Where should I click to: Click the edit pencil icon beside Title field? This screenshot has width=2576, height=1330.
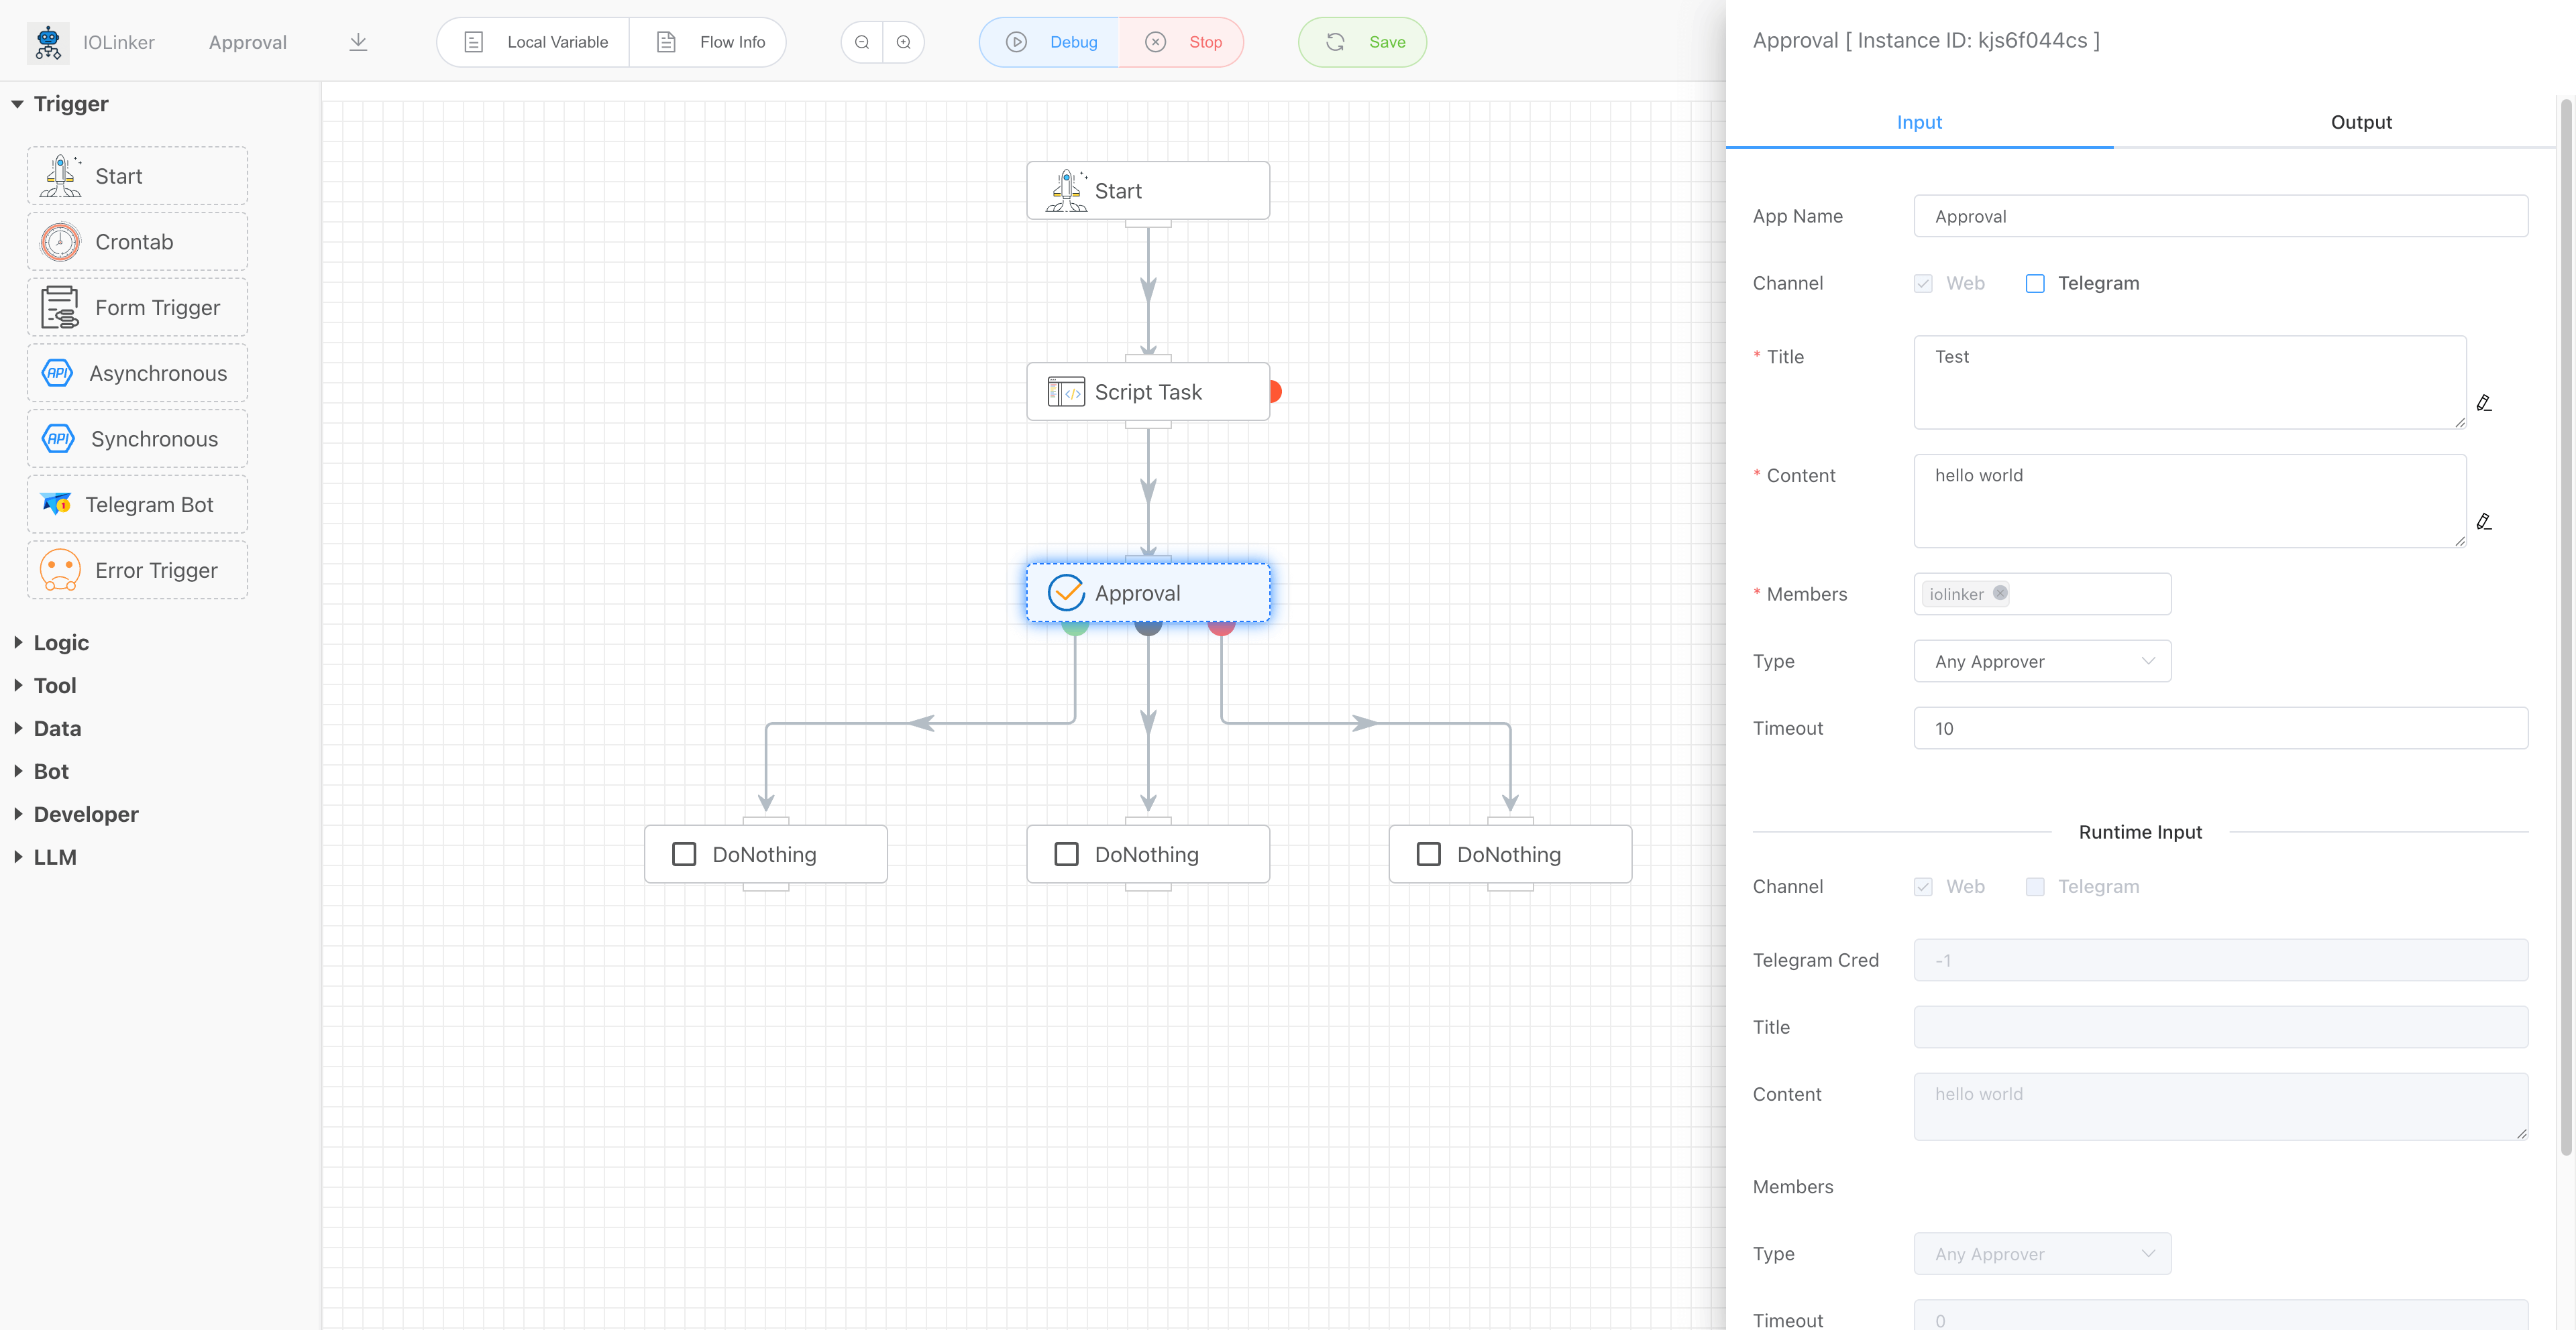click(2483, 403)
